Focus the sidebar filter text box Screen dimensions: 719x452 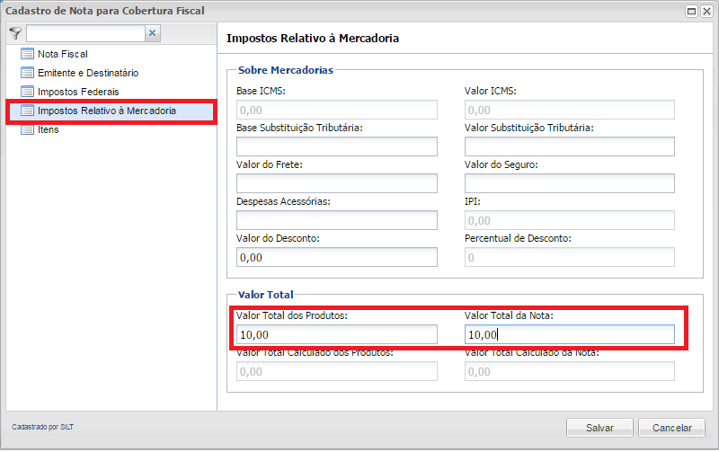tap(84, 33)
